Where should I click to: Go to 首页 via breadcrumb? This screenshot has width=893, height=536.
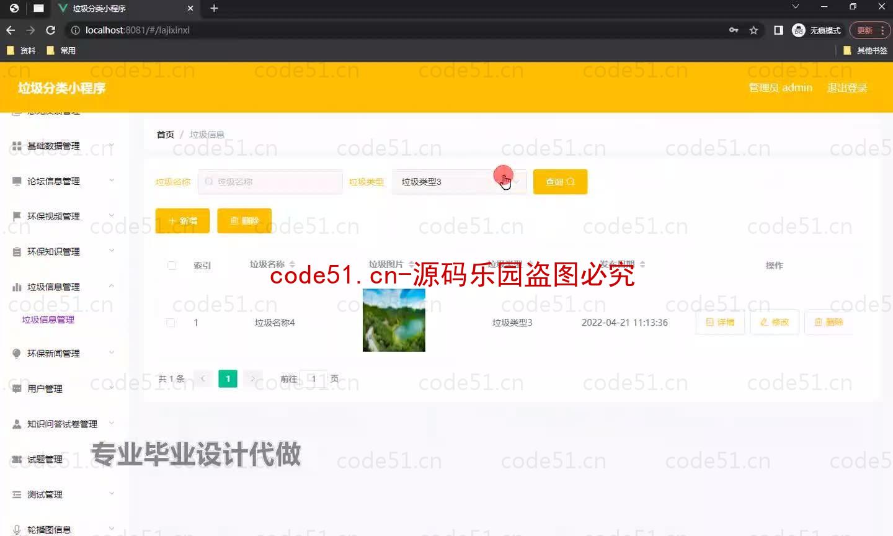[166, 135]
